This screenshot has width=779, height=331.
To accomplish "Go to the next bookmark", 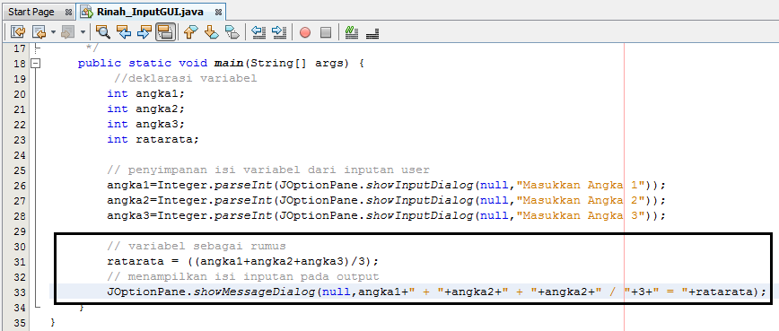I will 212,32.
